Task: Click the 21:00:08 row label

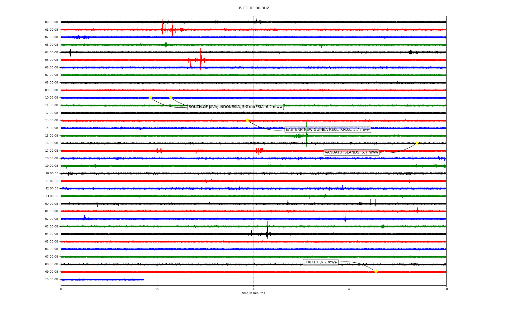Action: click(51, 181)
